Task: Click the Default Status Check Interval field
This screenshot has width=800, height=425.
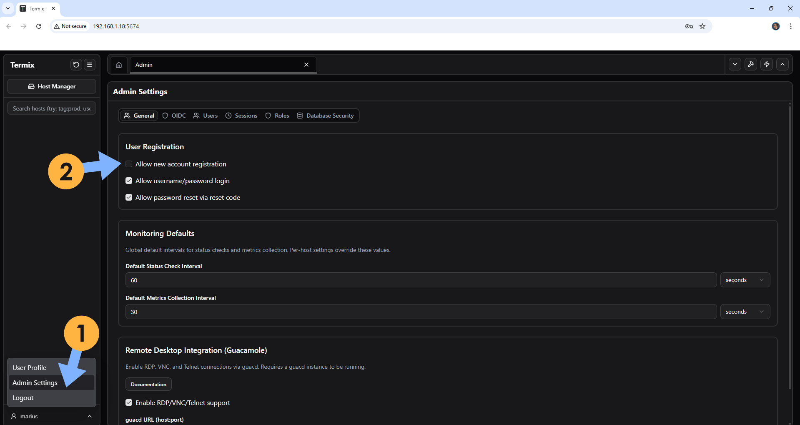Action: 421,280
